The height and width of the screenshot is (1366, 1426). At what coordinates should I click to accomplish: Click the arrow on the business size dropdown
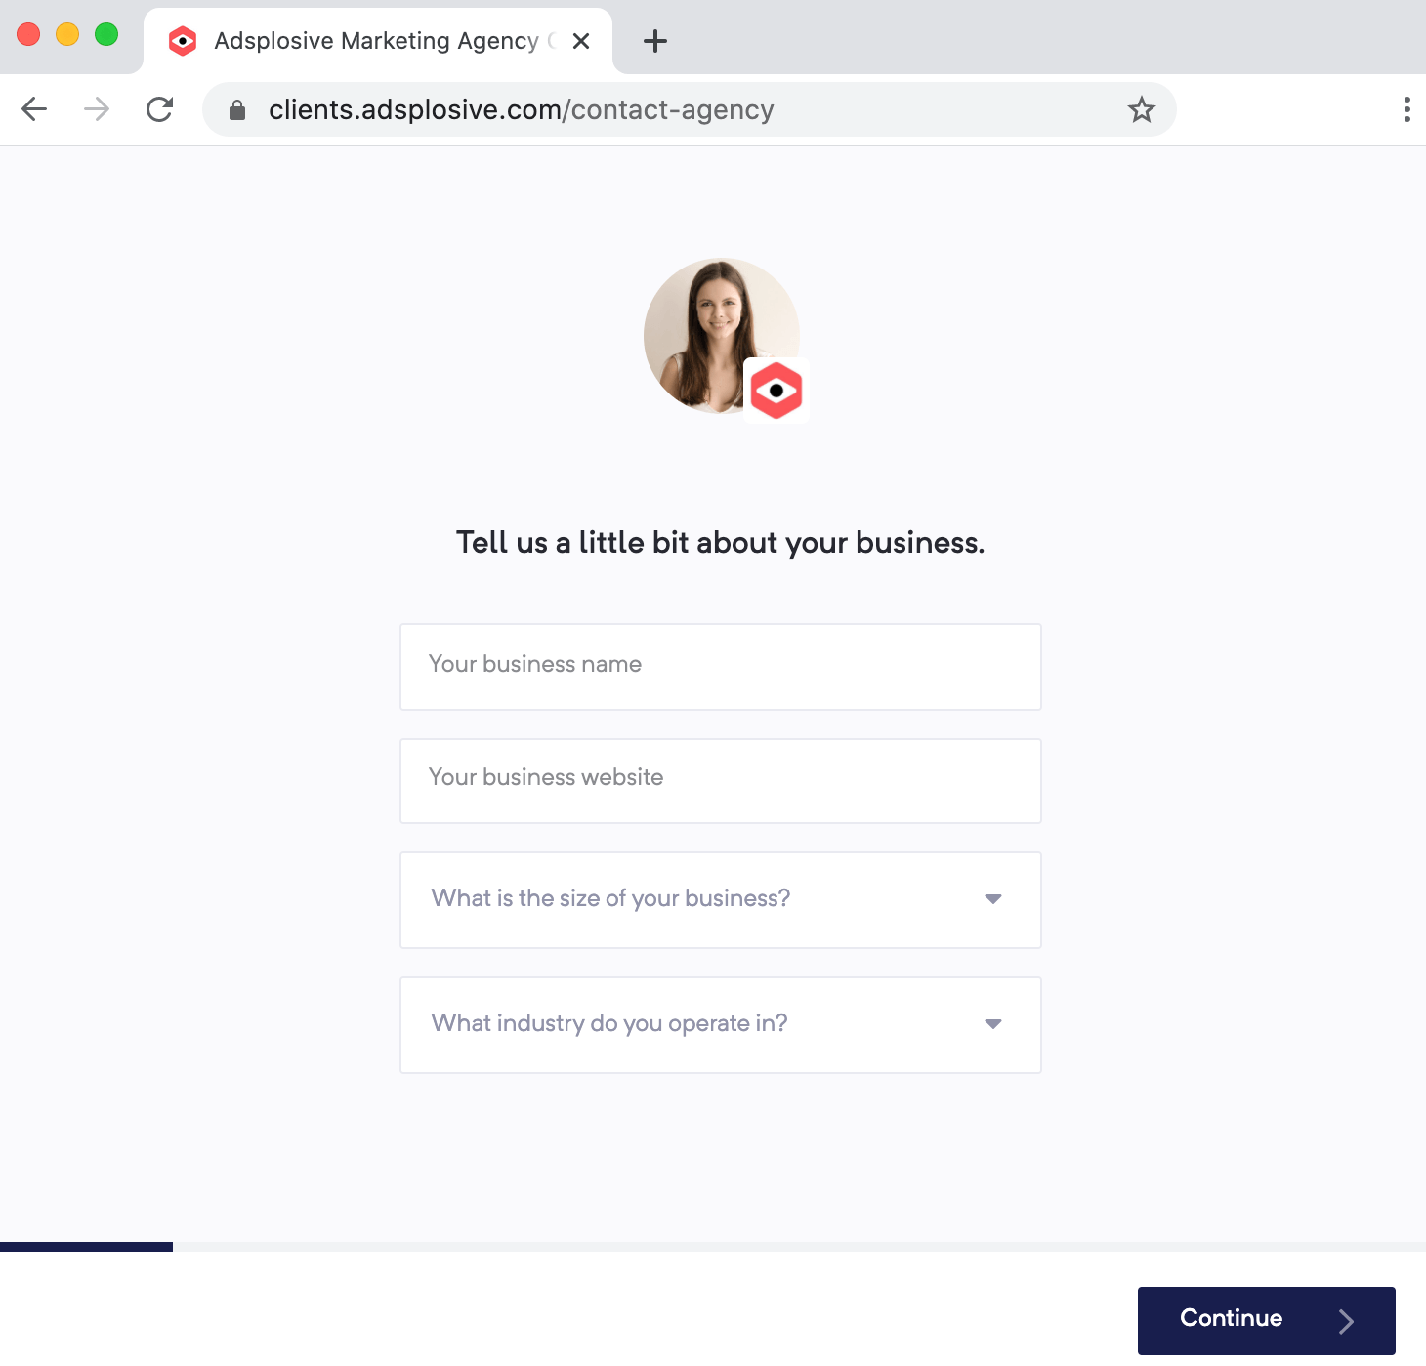(x=993, y=899)
